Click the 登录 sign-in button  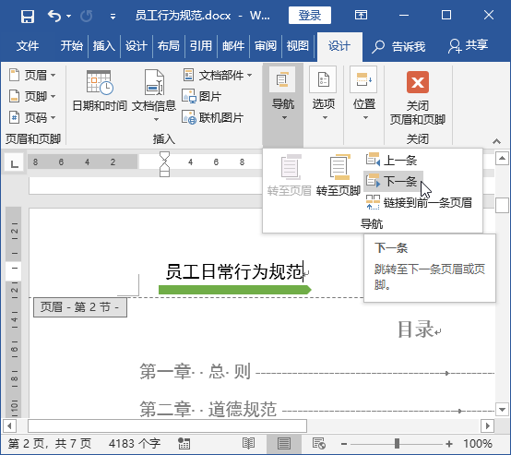(x=310, y=16)
